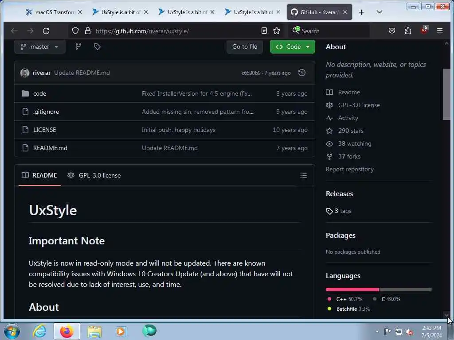
Task: Go forward to the next page
Action: pos(30,31)
